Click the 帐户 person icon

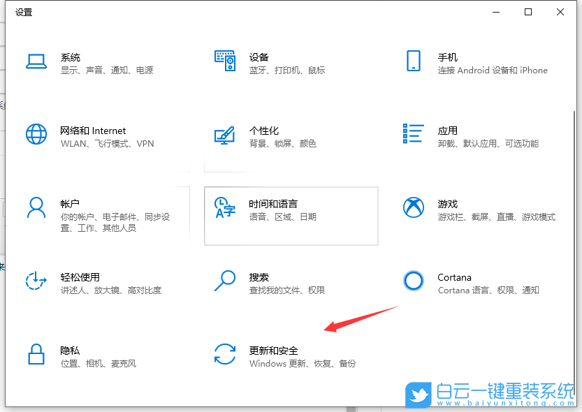point(36,207)
